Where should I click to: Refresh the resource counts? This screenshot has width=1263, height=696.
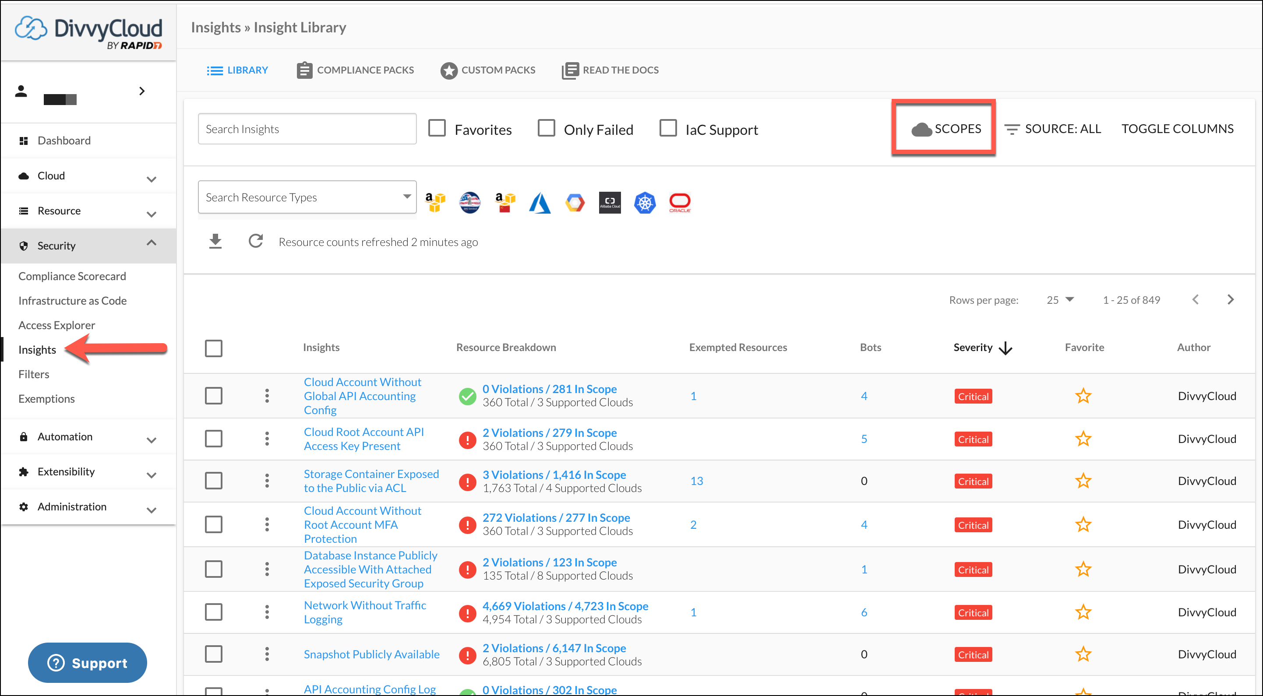pos(255,241)
